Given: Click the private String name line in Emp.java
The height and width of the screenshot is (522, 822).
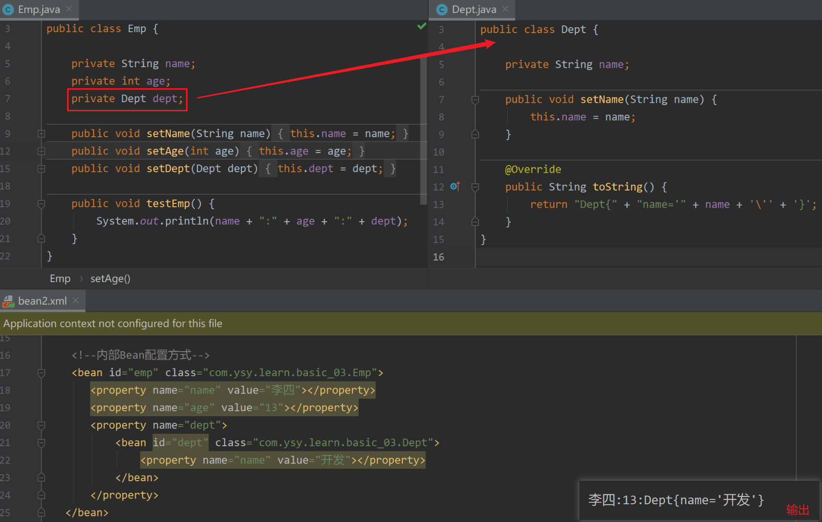Looking at the screenshot, I should [133, 64].
